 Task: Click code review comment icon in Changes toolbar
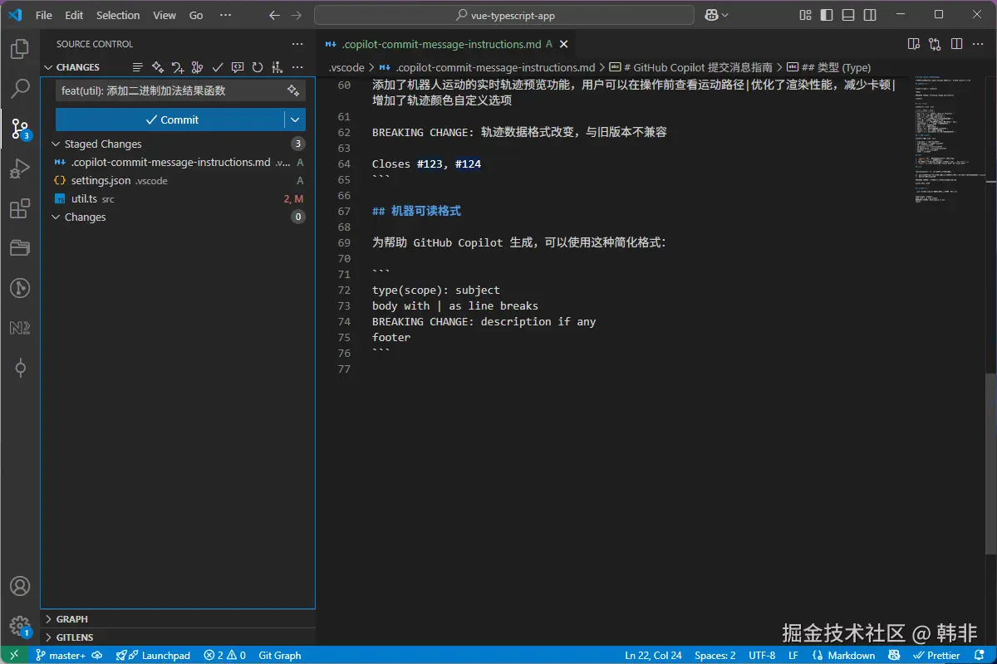[x=238, y=67]
